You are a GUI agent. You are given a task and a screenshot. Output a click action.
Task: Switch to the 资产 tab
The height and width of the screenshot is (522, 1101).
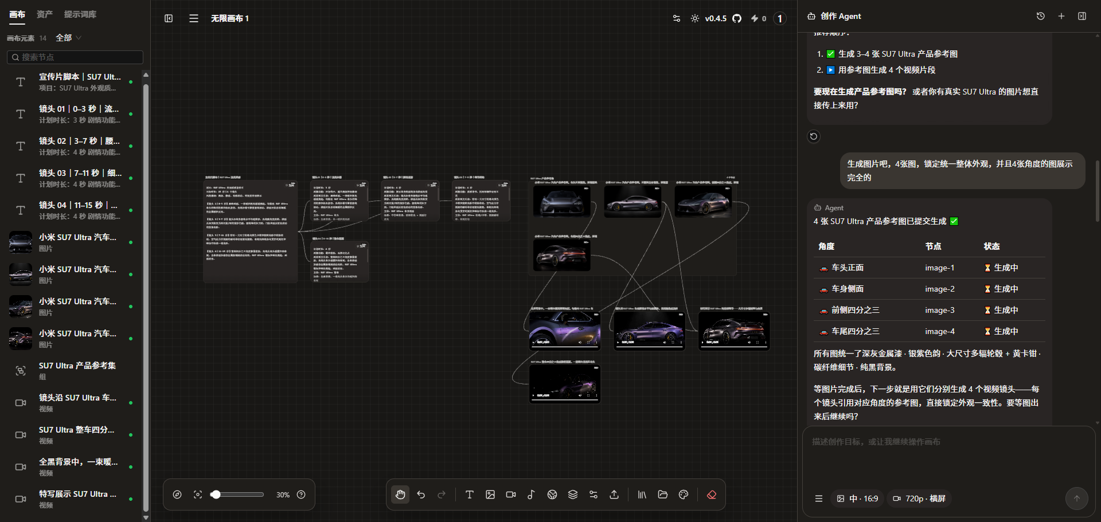(x=45, y=14)
